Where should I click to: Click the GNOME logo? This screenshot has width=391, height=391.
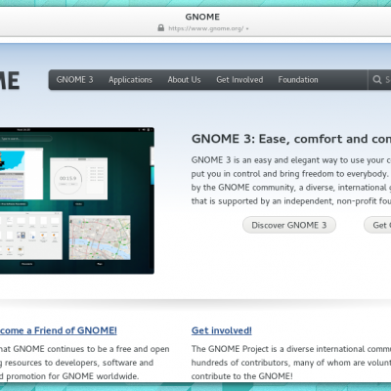point(10,80)
